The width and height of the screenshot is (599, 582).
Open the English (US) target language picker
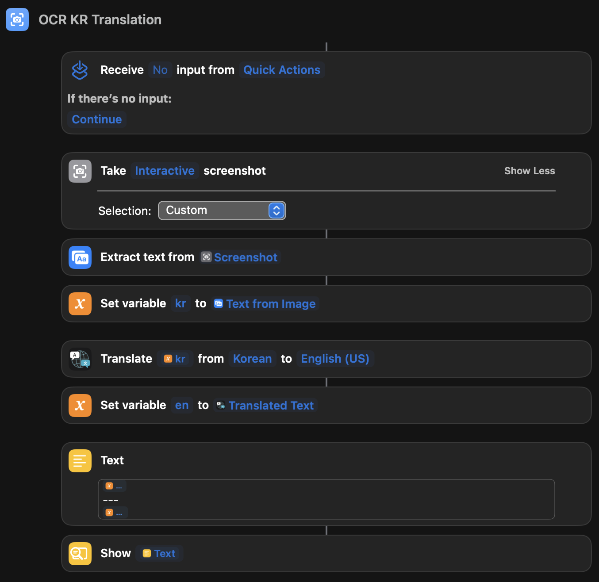click(335, 359)
